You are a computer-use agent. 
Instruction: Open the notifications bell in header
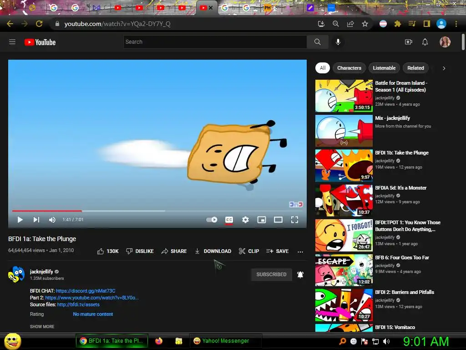pos(425,42)
